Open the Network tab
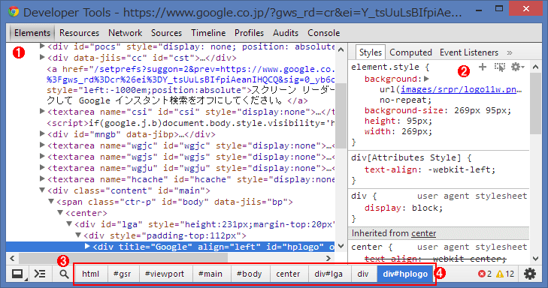Viewport: 548px width, 288px height. (x=125, y=33)
